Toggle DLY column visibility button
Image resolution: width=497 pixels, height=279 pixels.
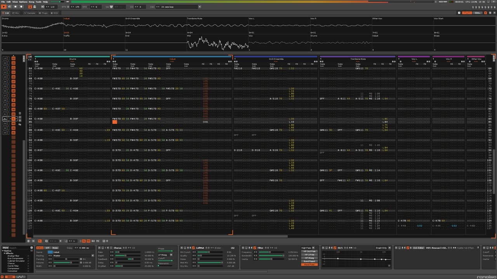coord(93,241)
